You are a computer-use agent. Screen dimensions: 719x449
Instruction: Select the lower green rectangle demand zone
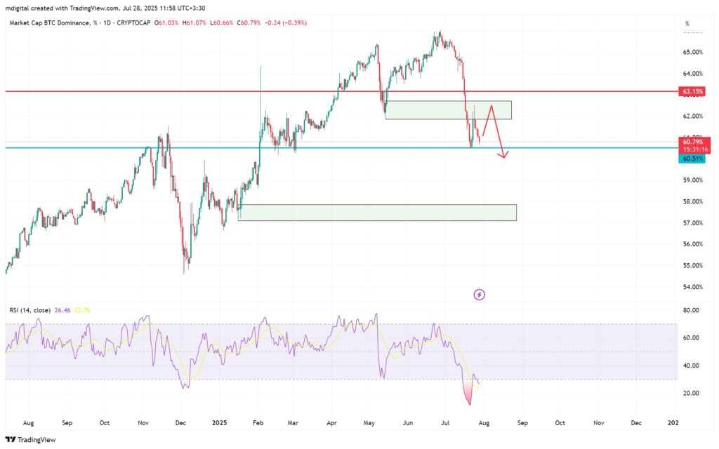377,213
